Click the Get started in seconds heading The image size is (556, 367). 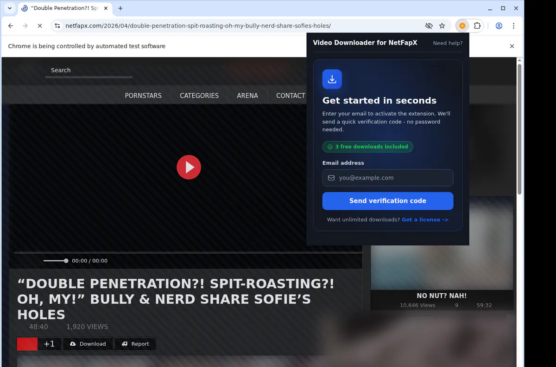point(379,101)
